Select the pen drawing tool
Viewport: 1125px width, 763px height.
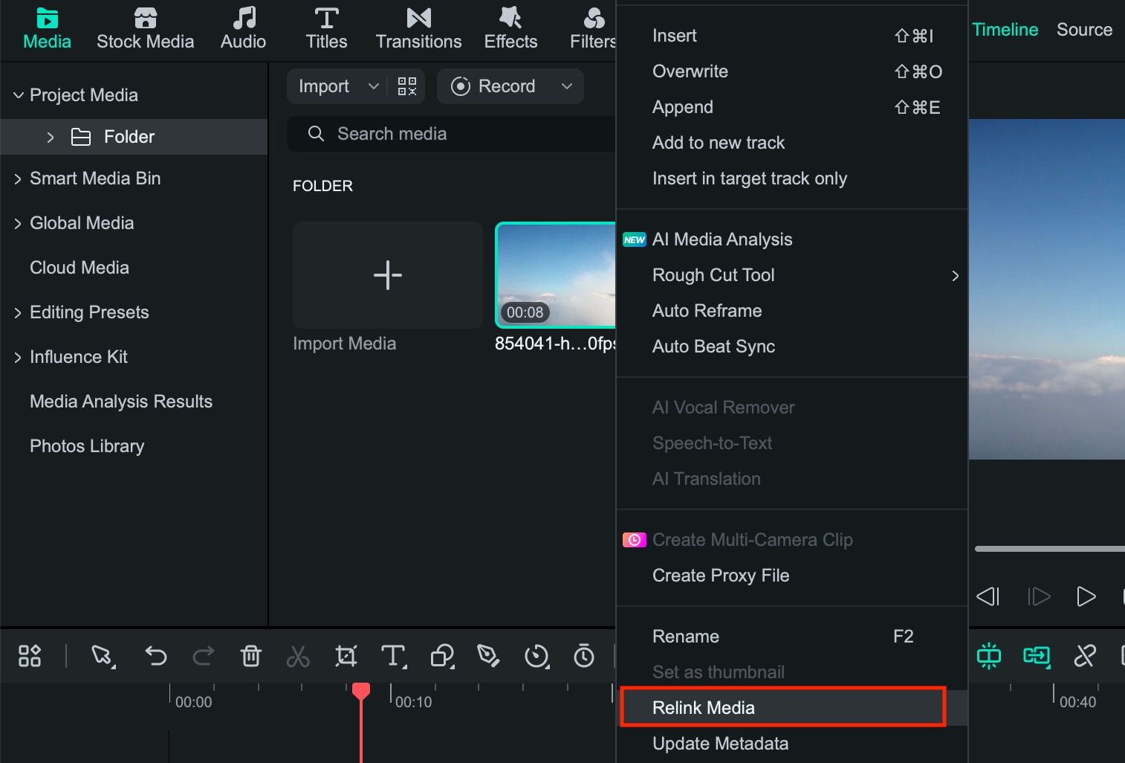(488, 656)
